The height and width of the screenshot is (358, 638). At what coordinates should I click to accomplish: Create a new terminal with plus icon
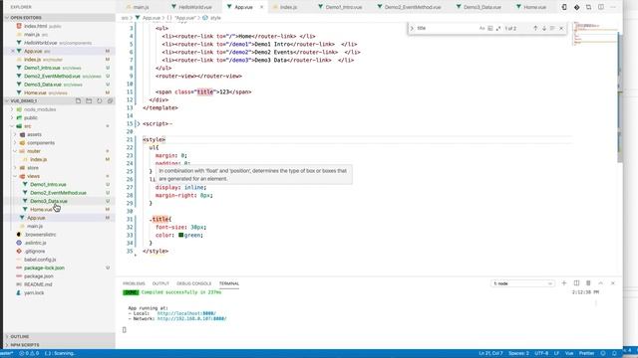564,282
